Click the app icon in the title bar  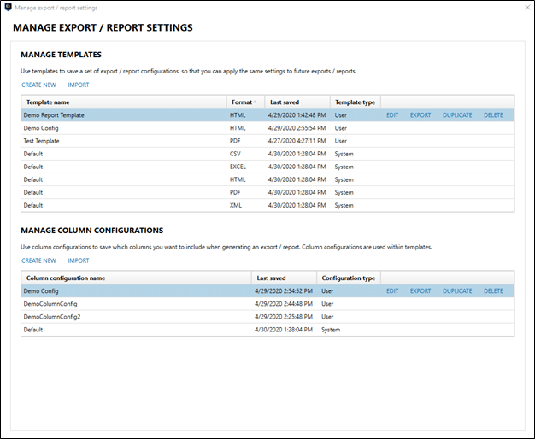8,8
